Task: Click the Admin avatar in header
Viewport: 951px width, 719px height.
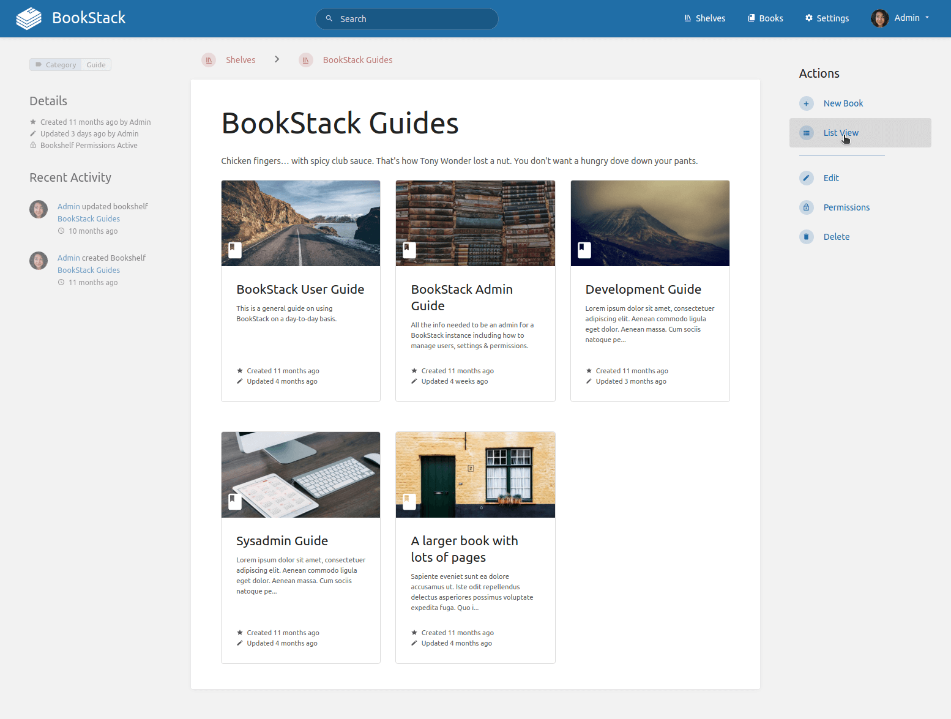Action: (880, 18)
